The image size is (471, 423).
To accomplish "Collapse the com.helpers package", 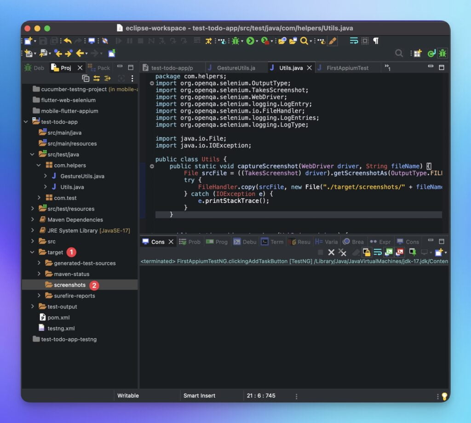I will click(39, 165).
